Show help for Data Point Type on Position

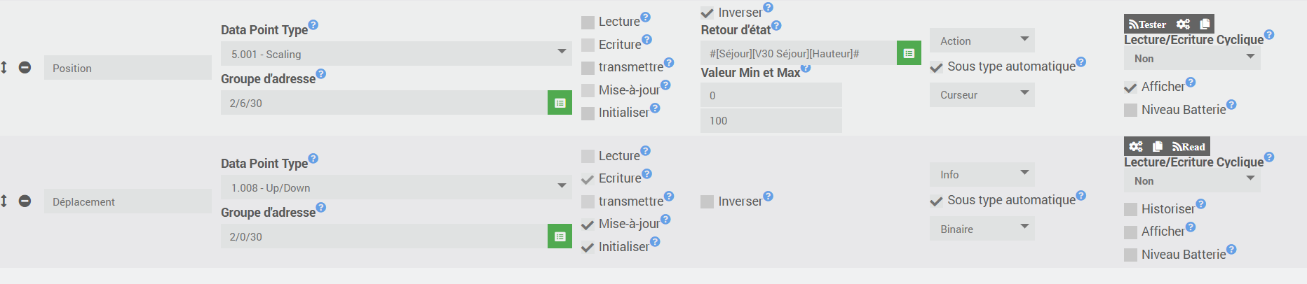[313, 24]
